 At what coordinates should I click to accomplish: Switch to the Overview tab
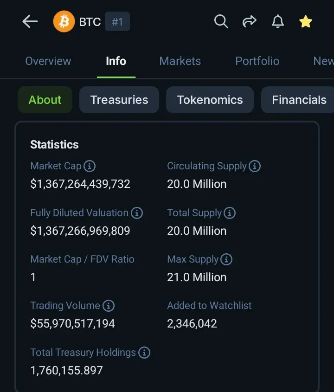[48, 61]
